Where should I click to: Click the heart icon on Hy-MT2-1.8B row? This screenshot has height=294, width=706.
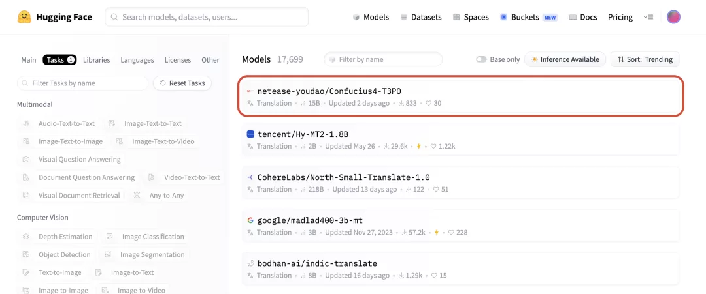pos(433,146)
